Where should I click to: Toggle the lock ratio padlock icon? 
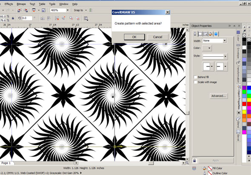coord(13,18)
